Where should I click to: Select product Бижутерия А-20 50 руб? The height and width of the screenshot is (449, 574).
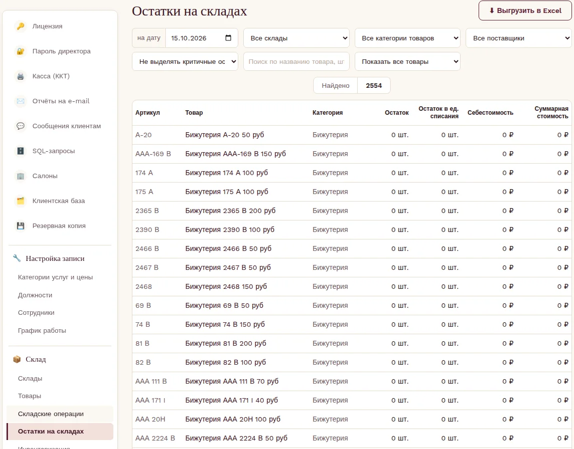(224, 135)
